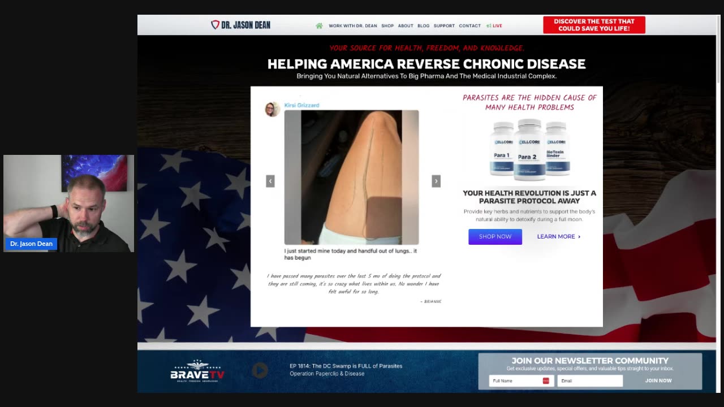Click the Dr. Jason Dean name label

(31, 244)
